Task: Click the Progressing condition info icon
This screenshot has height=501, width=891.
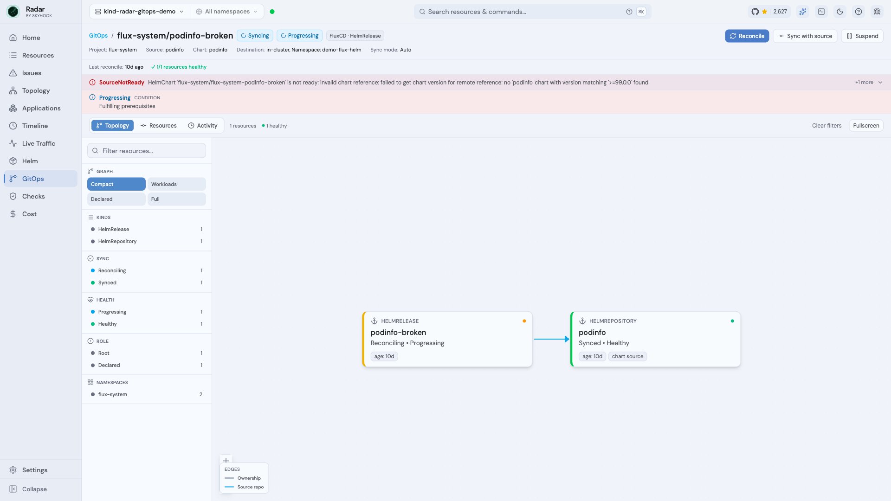Action: coord(92,97)
